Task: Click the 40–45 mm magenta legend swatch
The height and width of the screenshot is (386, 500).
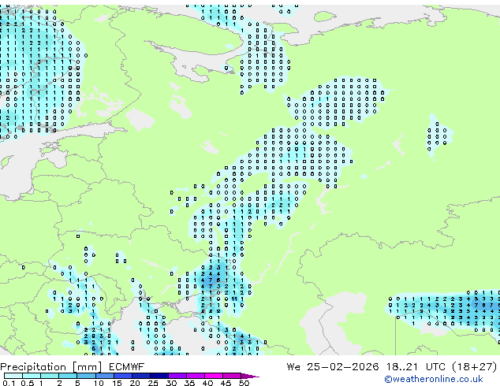Action: [x=214, y=376]
